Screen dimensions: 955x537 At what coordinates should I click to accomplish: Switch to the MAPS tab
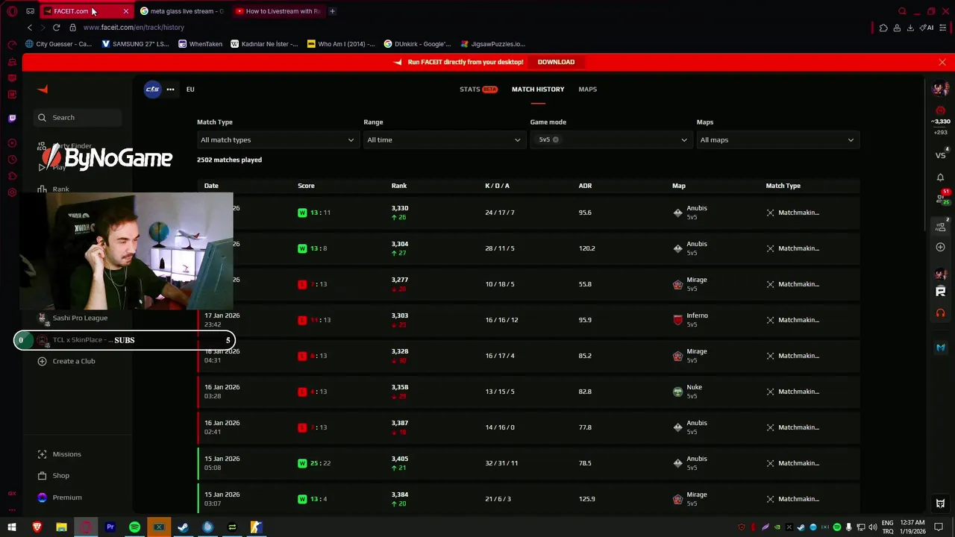(587, 89)
